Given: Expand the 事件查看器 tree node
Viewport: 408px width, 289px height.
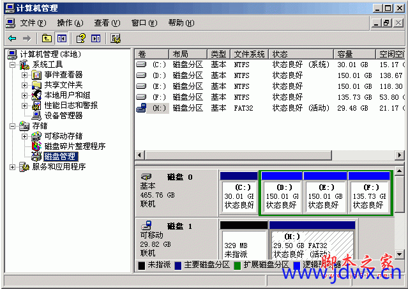Looking at the screenshot, I should click(x=24, y=75).
